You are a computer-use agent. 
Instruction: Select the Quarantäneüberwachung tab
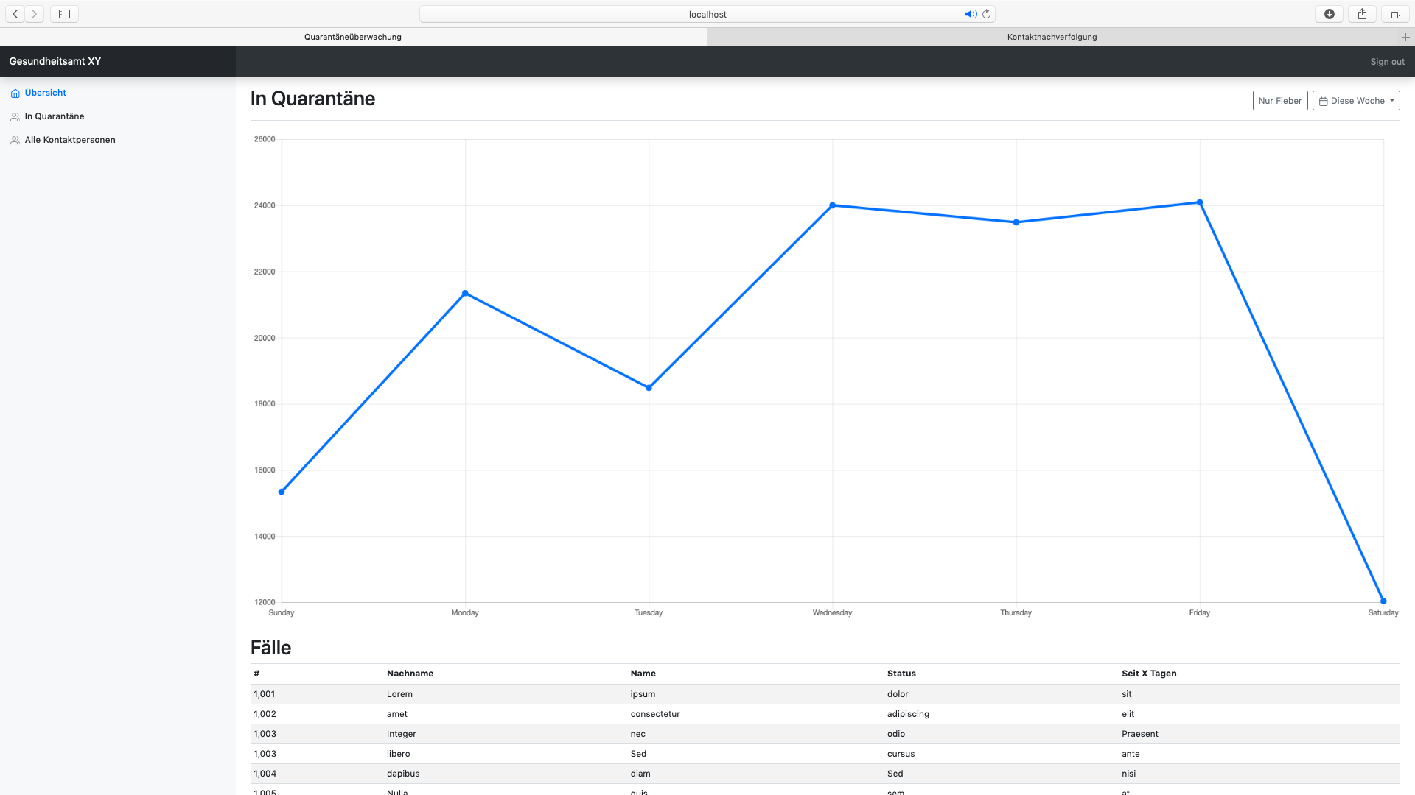point(353,37)
